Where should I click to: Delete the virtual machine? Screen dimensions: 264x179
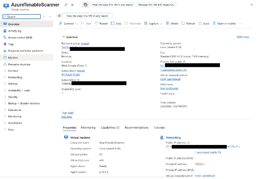(x=172, y=23)
